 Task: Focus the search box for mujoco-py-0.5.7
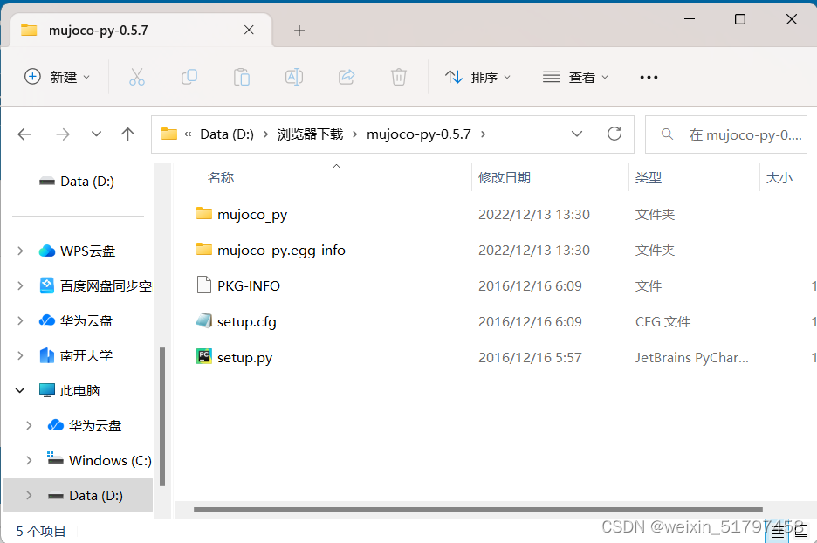point(726,134)
